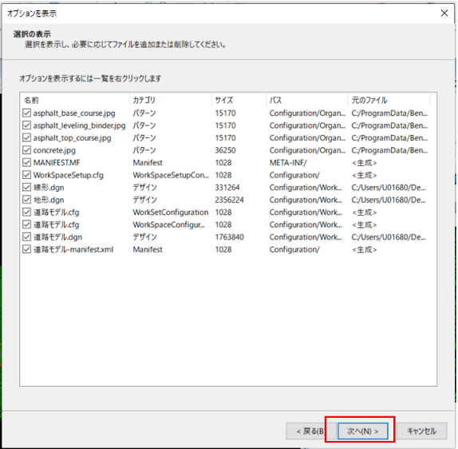Uncheck the MANIFEST.MF entry

click(26, 163)
